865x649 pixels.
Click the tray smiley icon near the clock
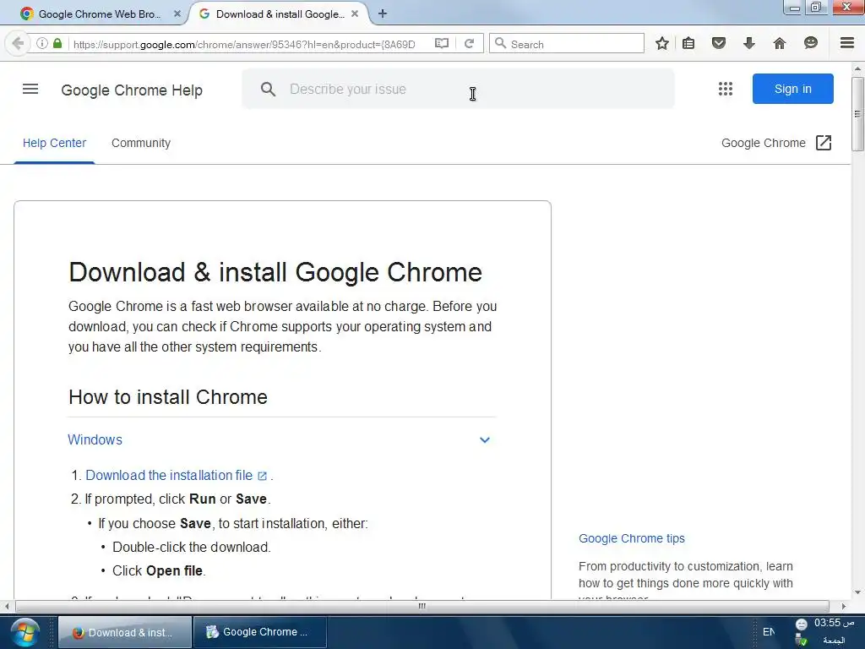coord(802,624)
